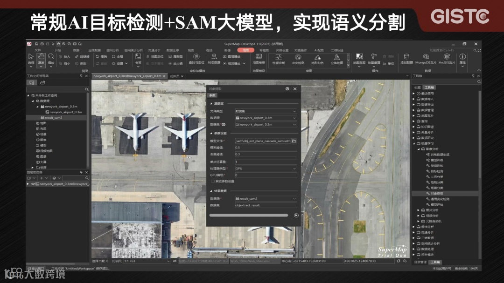The height and width of the screenshot is (283, 504).
Task: Open the 书签 bookmark tool
Action: [138, 59]
